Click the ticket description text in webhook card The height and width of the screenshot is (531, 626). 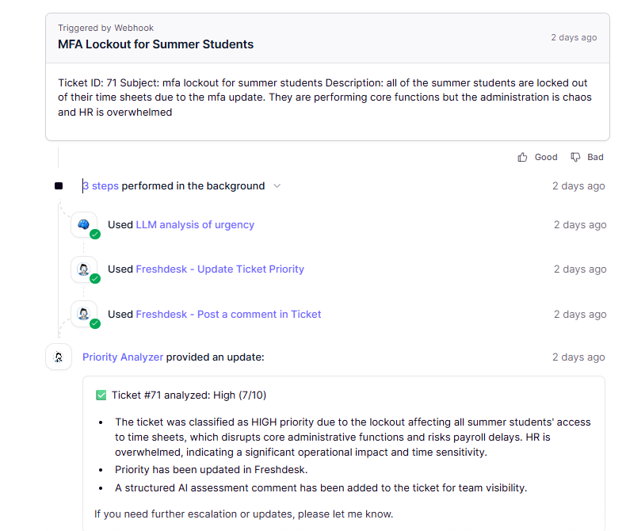pyautogui.click(x=325, y=97)
